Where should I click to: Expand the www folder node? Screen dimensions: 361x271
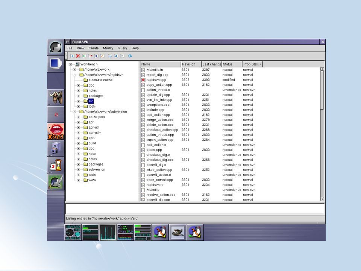pyautogui.click(x=79, y=180)
